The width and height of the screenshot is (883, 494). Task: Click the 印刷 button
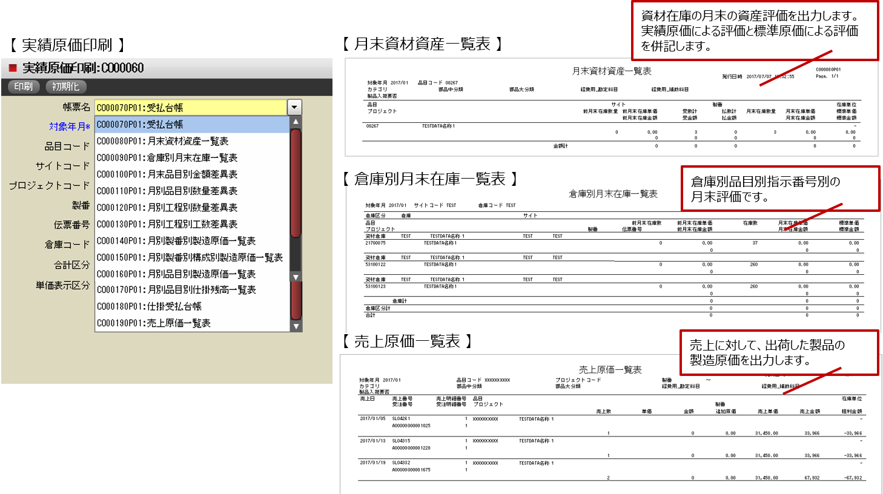[x=24, y=87]
